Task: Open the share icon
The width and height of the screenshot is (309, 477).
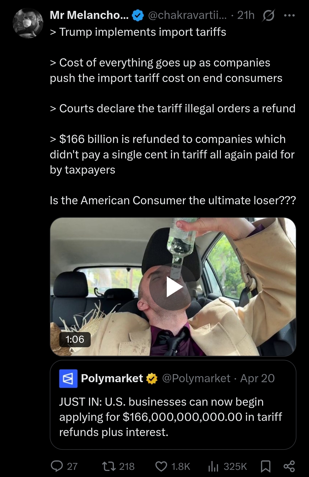Action: (x=289, y=466)
